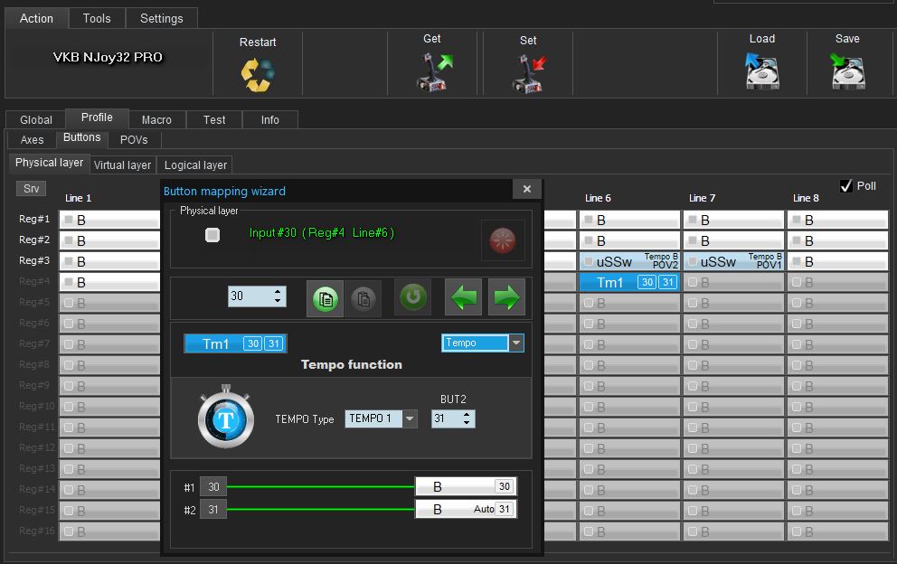Click the input number field showing 30
This screenshot has width=897, height=564.
(250, 296)
